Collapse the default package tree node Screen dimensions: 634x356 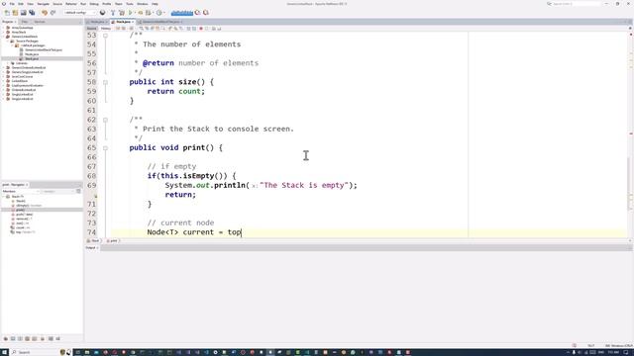point(13,45)
